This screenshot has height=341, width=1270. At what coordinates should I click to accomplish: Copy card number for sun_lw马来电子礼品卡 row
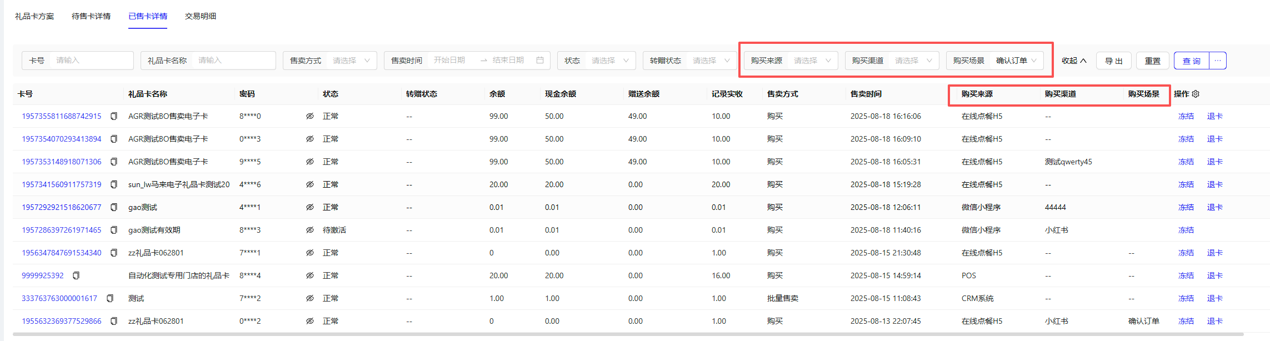(x=114, y=184)
